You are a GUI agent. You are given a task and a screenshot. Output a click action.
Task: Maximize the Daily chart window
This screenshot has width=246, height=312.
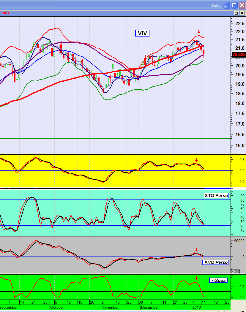tap(234, 5)
